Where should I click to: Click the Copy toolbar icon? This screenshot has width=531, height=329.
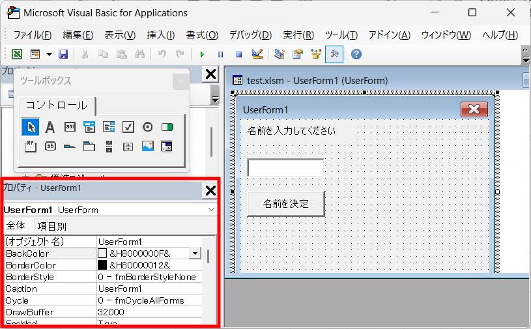(x=104, y=54)
